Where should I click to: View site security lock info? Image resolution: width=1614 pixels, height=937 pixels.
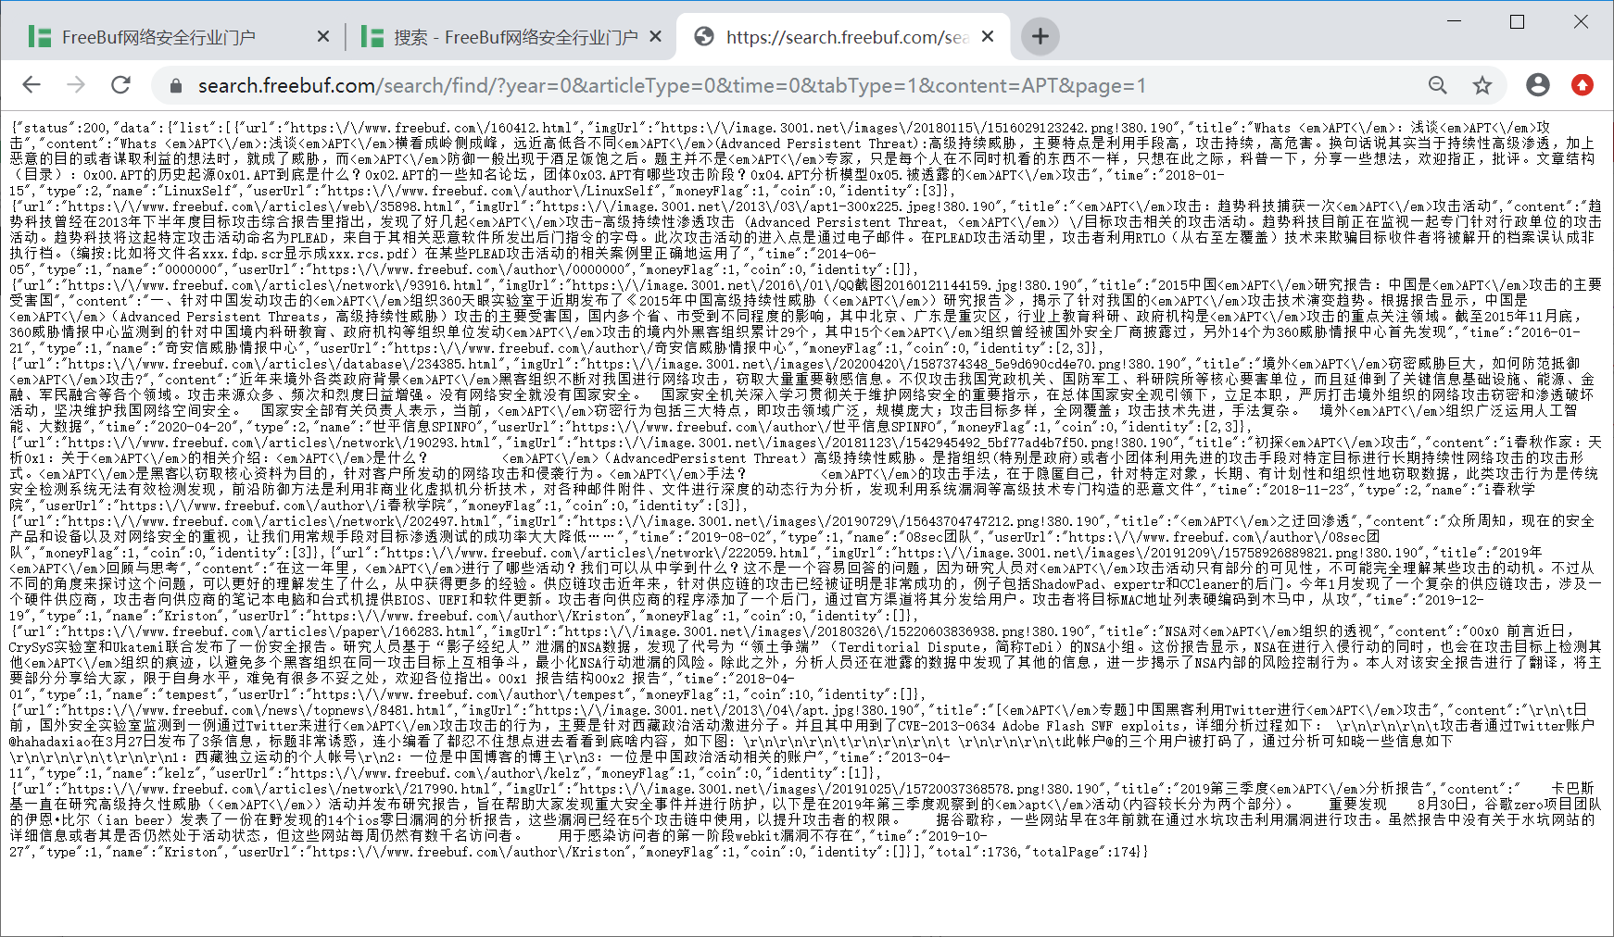175,86
